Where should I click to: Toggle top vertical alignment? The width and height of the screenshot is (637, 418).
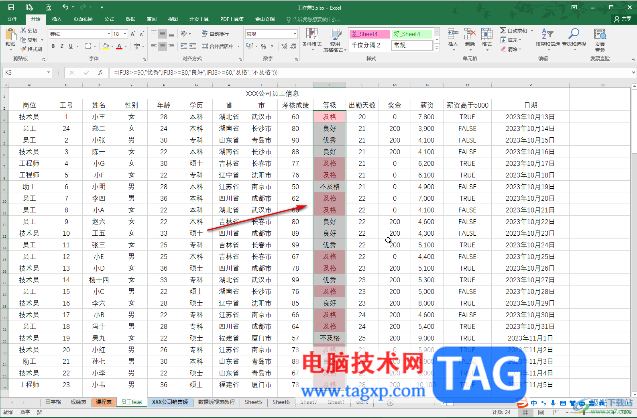(x=153, y=34)
